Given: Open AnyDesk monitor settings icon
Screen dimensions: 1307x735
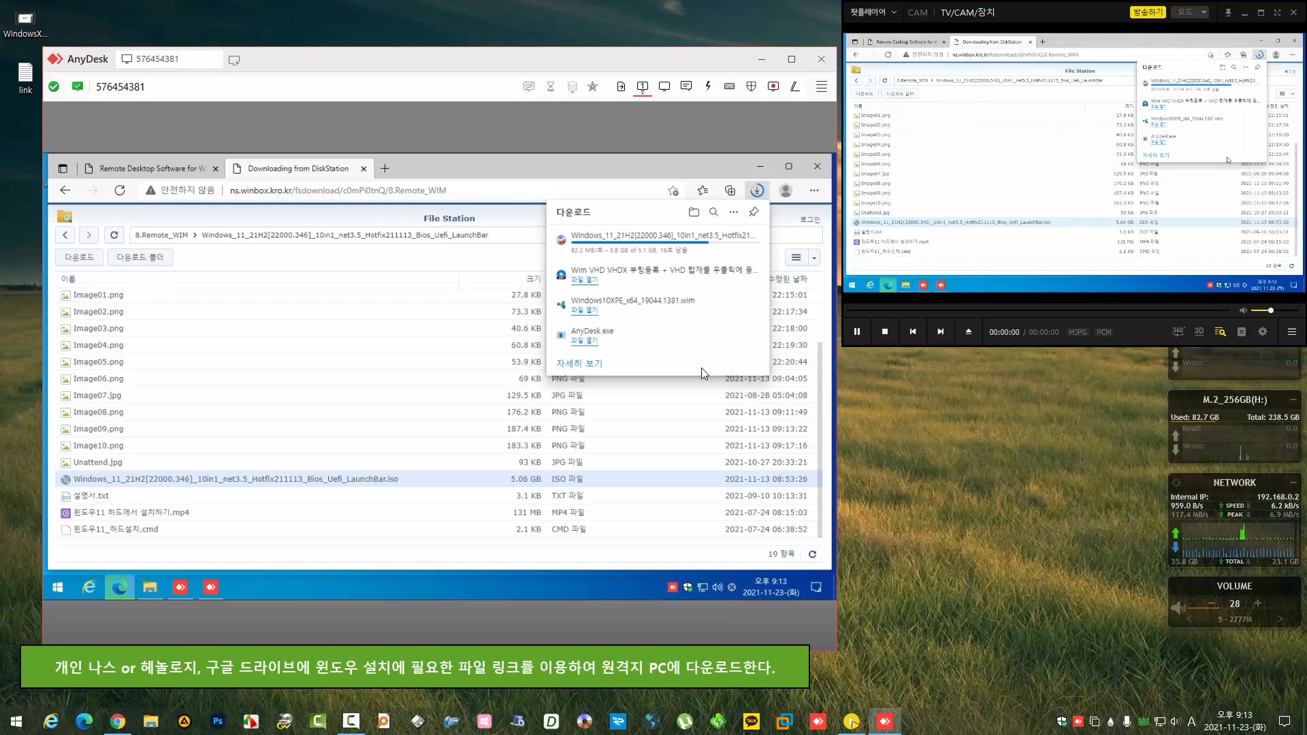Looking at the screenshot, I should coord(664,86).
